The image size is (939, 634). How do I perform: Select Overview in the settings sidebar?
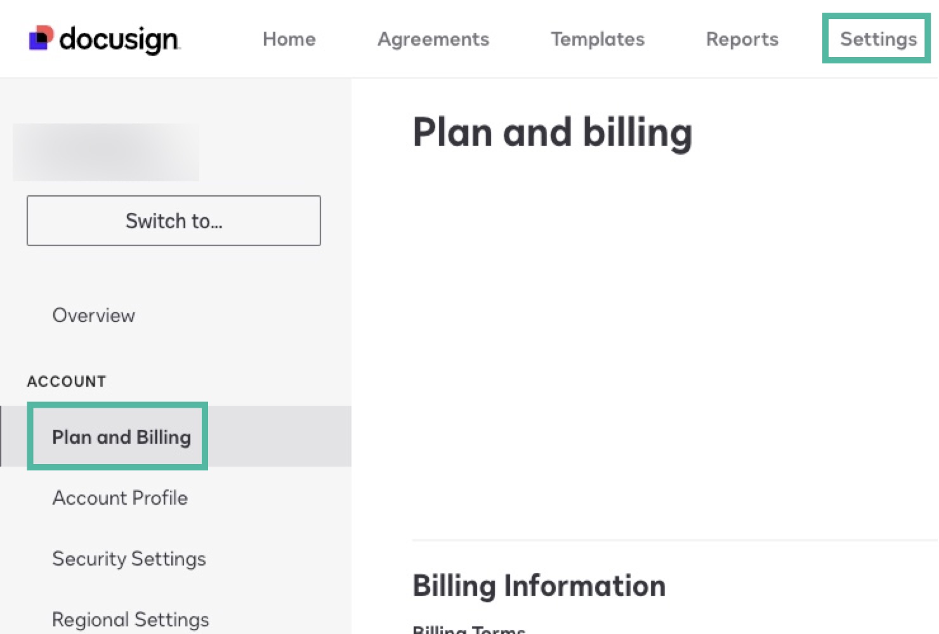(93, 315)
